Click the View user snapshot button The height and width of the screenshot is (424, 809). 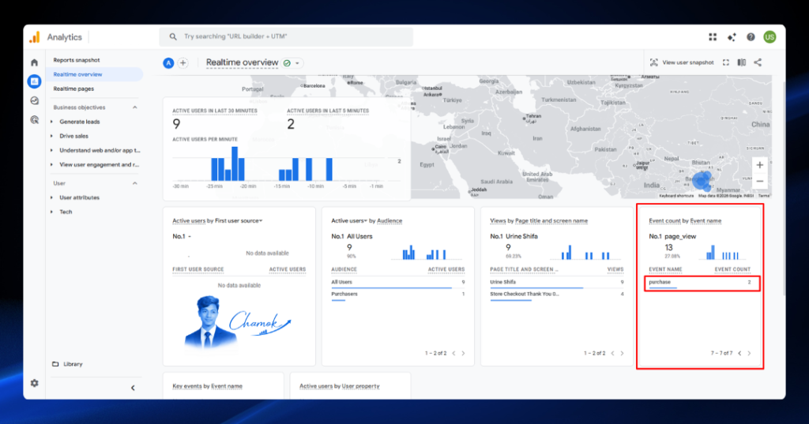click(682, 62)
